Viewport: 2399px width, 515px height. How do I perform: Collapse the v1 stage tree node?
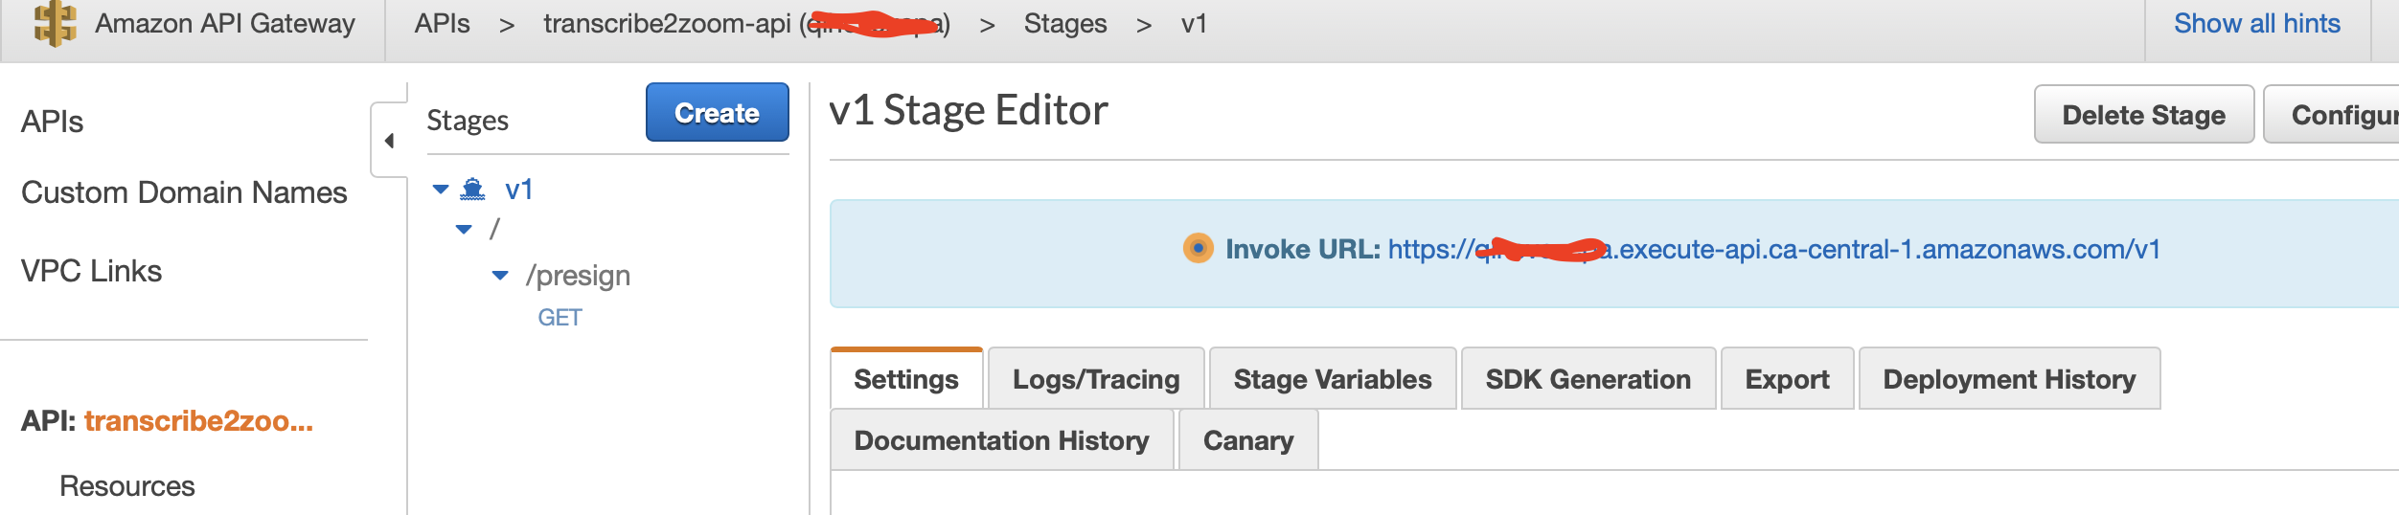point(441,189)
